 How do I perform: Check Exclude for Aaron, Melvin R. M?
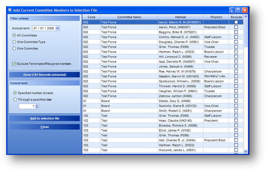coord(236,22)
